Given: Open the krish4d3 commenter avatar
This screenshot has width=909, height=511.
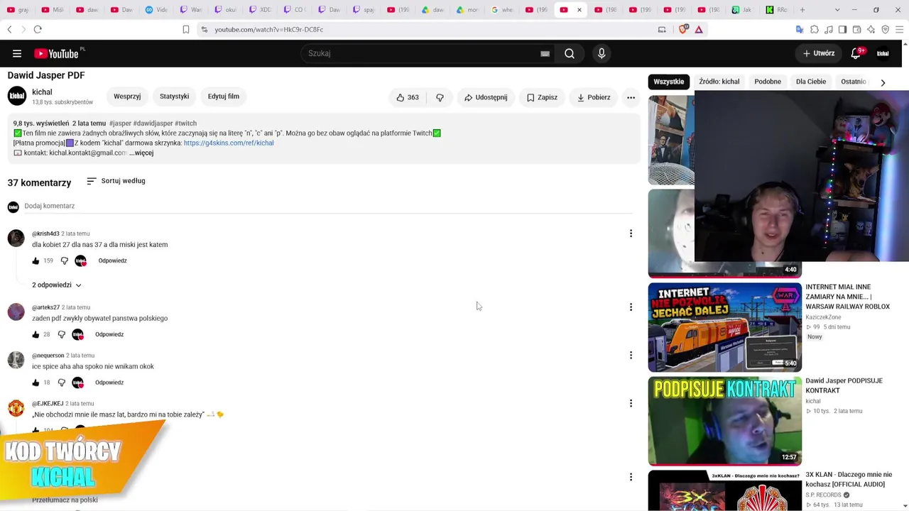Looking at the screenshot, I should click(16, 238).
